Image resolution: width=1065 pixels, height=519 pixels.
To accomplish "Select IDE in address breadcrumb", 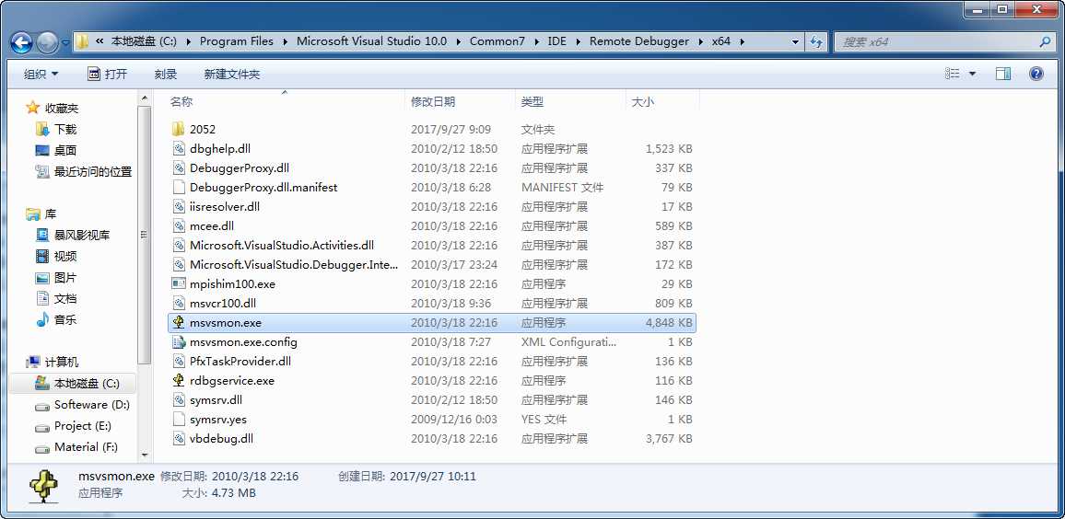I will pyautogui.click(x=557, y=41).
